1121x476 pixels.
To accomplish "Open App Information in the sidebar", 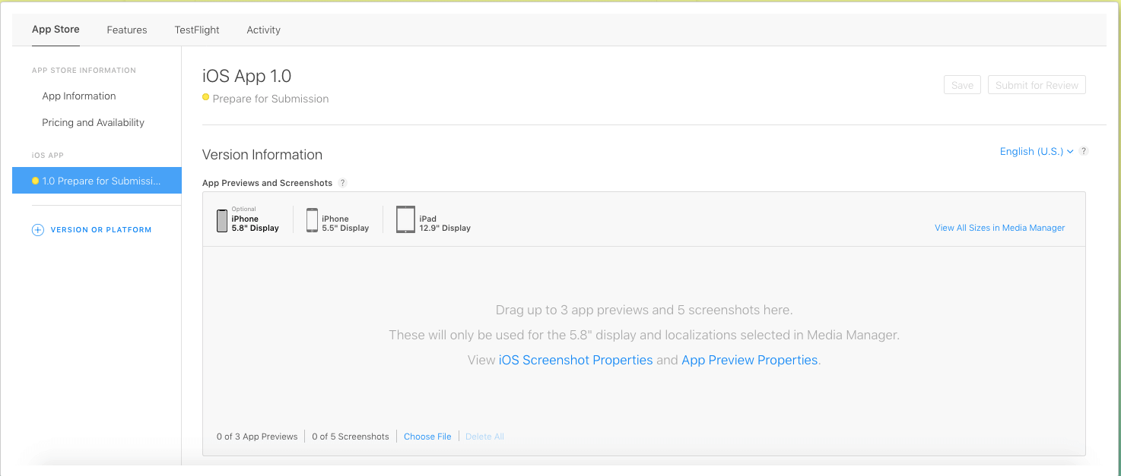I will 79,96.
